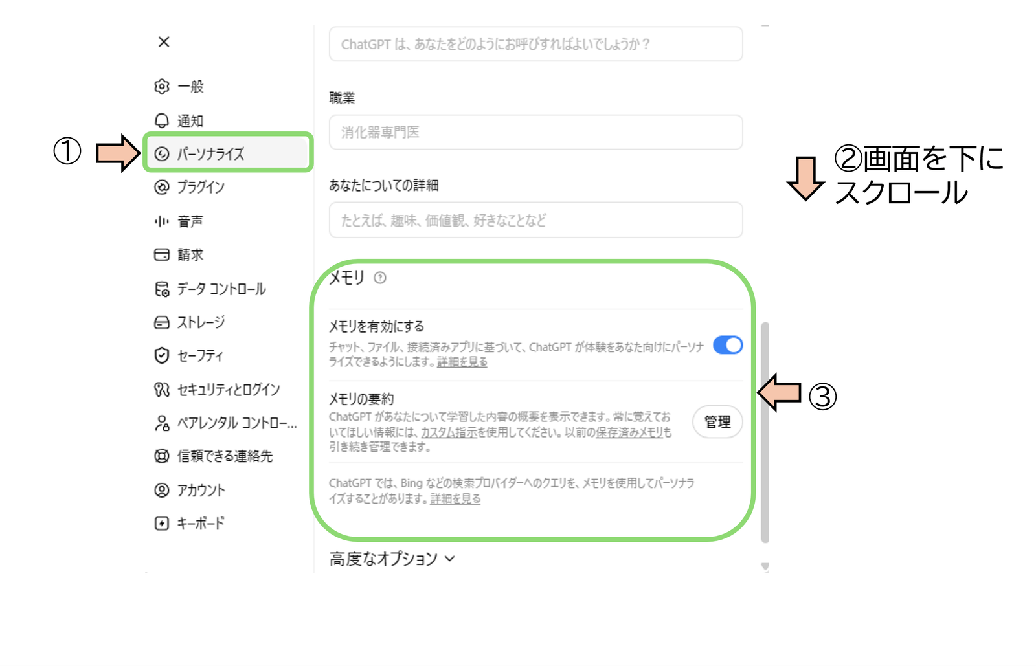Image resolution: width=1036 pixels, height=666 pixels.
Task: Close the settings dialog with the X icon
Action: point(164,42)
